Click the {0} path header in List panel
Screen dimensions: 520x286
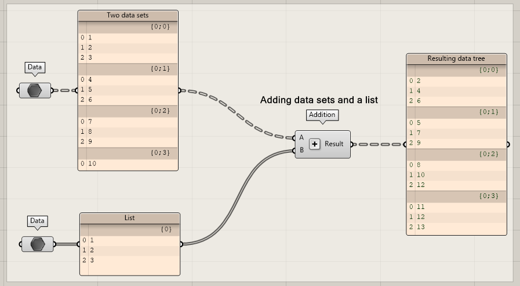166,229
